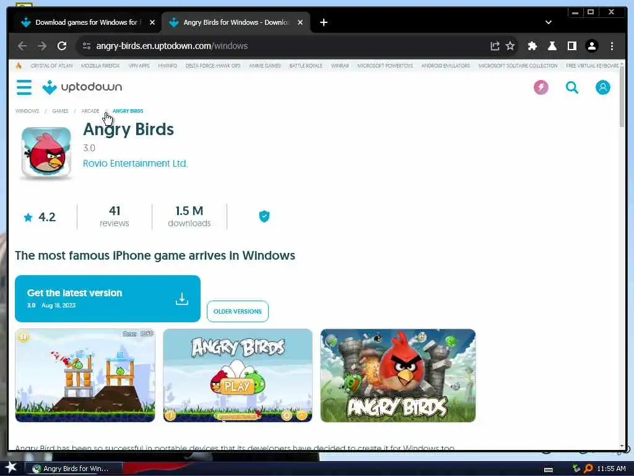
Task: Open the Chrome three-dot menu
Action: click(x=612, y=46)
